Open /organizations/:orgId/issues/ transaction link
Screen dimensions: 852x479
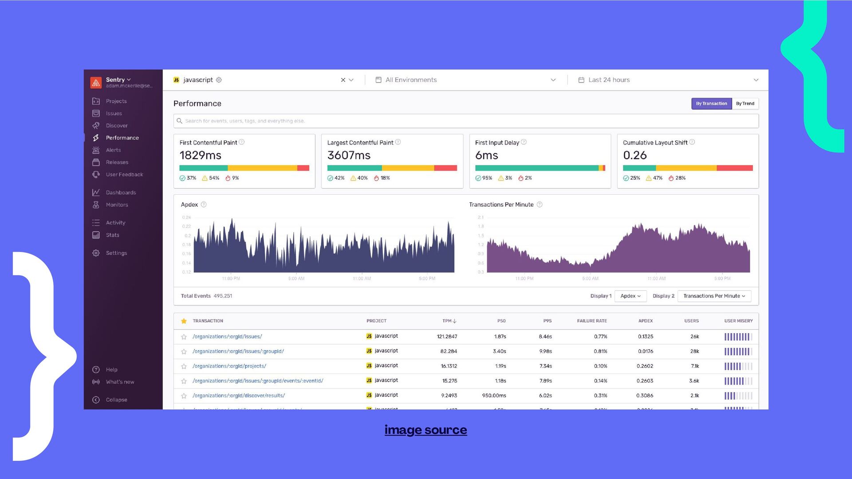tap(227, 337)
